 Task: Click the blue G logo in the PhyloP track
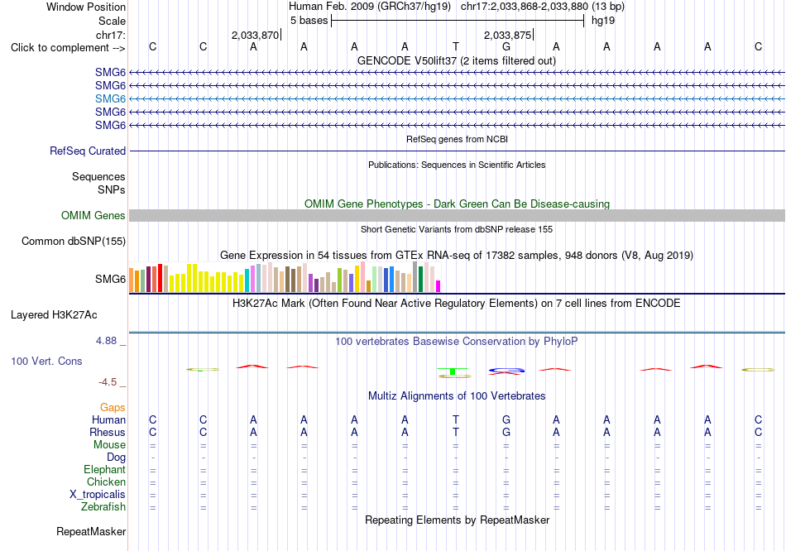(x=506, y=371)
